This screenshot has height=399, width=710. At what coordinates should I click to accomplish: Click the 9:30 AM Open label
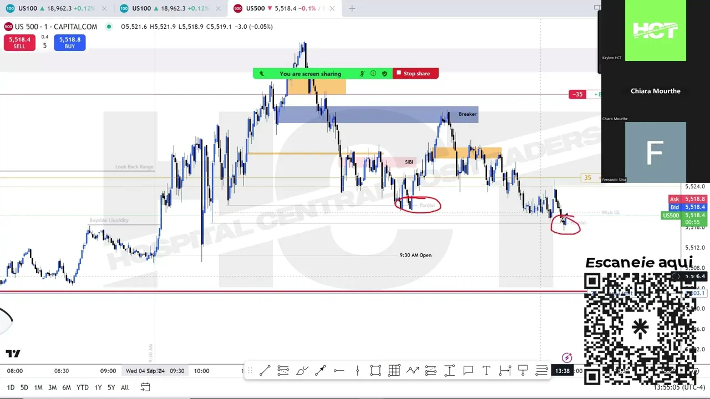pos(415,255)
